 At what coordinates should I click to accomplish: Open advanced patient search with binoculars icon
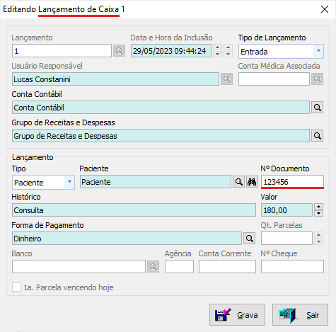click(x=252, y=182)
